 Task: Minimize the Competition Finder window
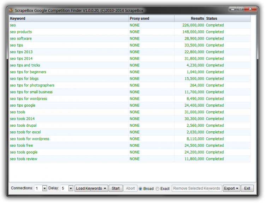pyautogui.click(x=232, y=9)
